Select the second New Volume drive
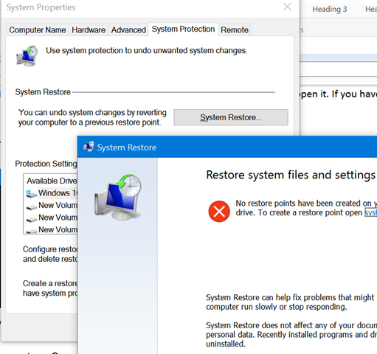 tap(52, 218)
